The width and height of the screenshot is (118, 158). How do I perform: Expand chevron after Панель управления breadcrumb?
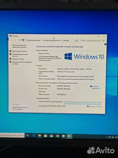[42, 40]
